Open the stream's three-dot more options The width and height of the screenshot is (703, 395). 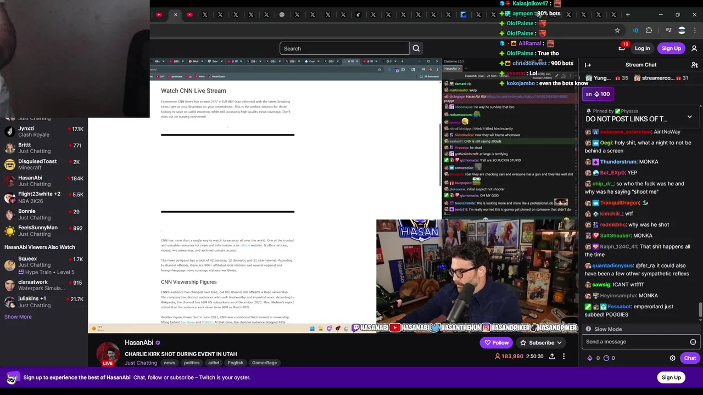(x=563, y=357)
